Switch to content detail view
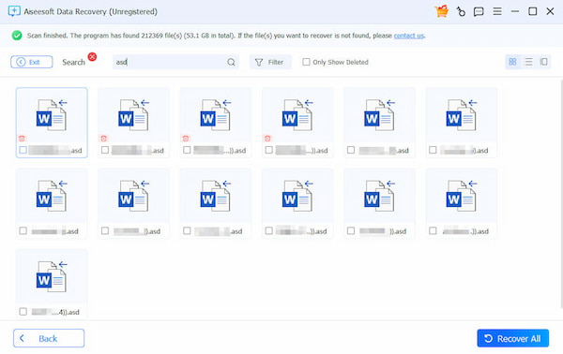 pos(543,62)
